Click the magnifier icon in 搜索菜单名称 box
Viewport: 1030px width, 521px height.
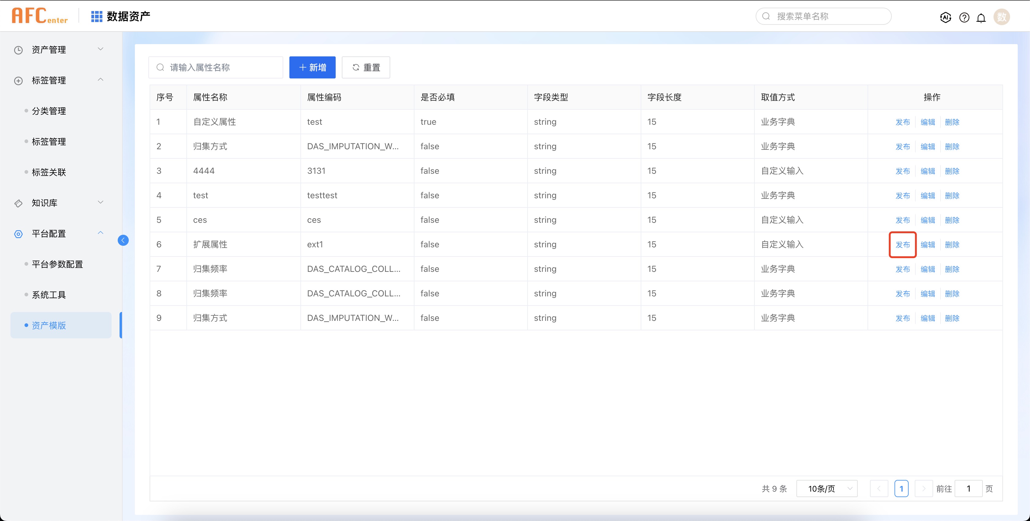(x=766, y=16)
